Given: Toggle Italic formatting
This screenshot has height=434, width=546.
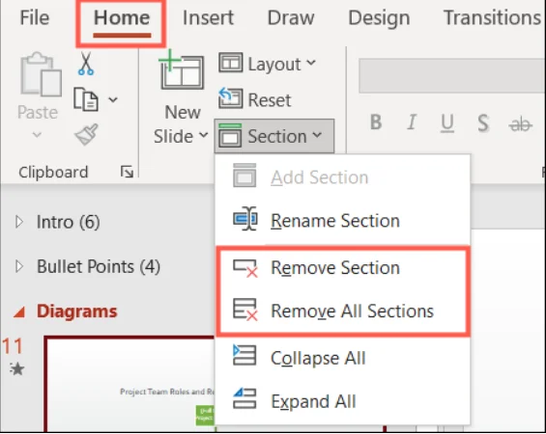Looking at the screenshot, I should click(x=412, y=122).
